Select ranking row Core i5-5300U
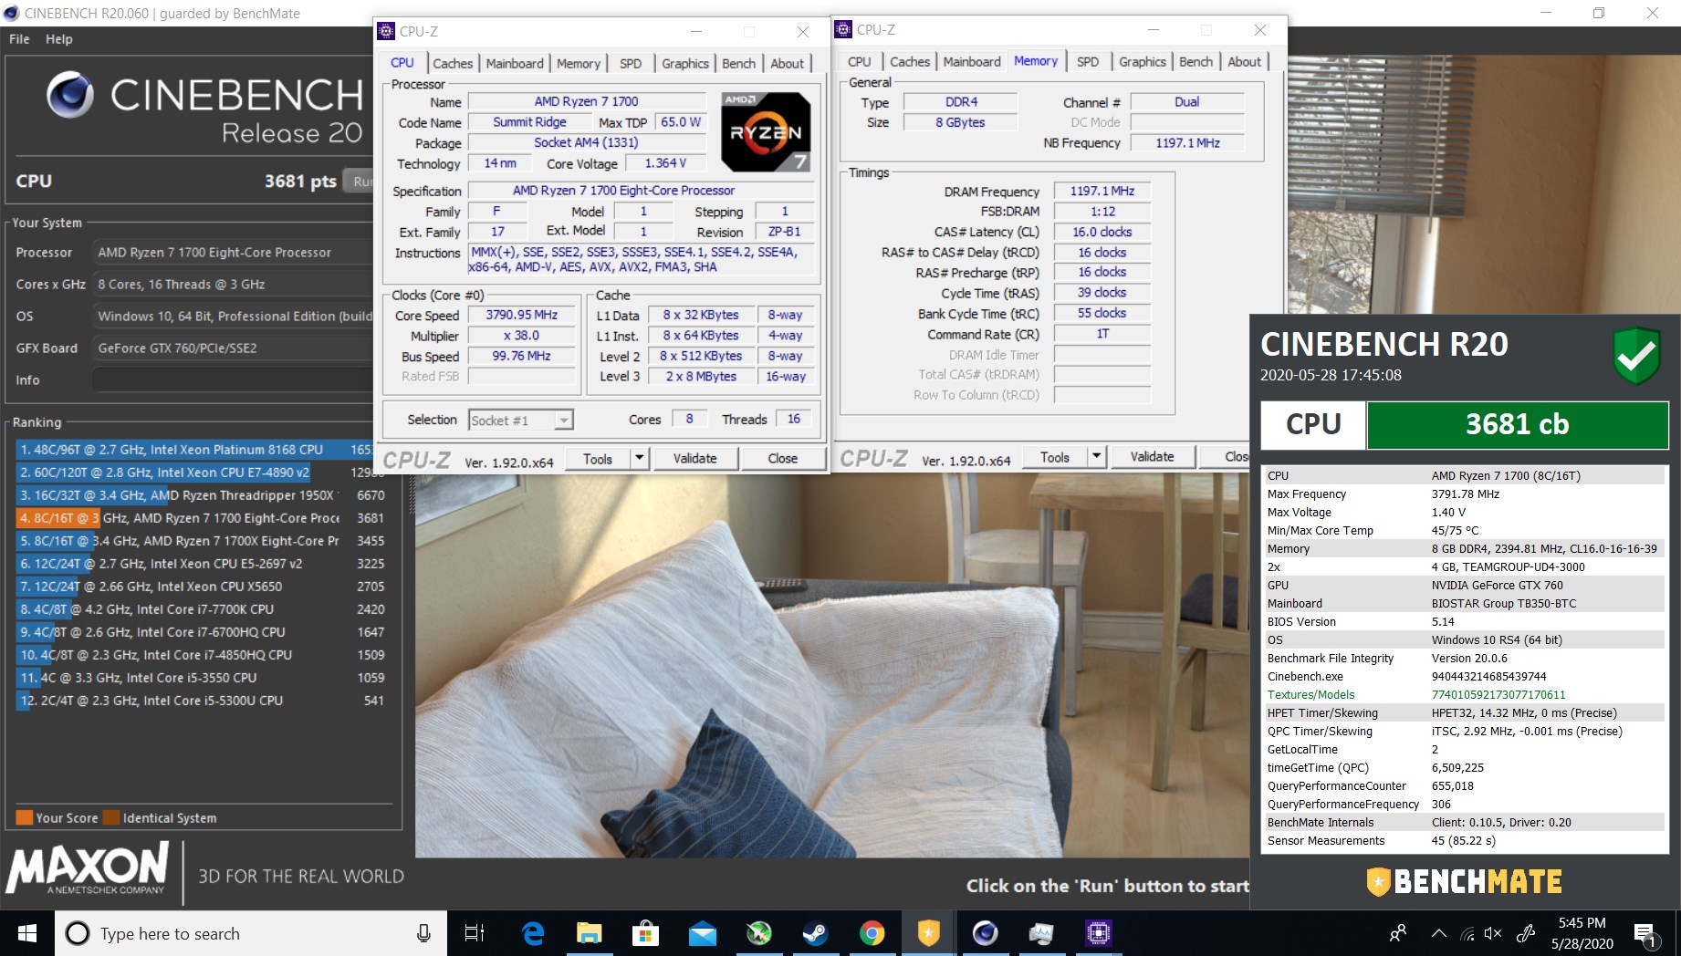 click(x=201, y=701)
